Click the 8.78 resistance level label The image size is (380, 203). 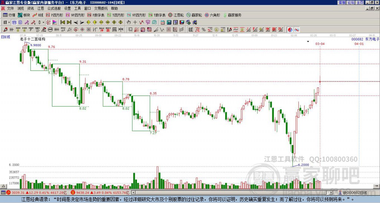pyautogui.click(x=126, y=79)
